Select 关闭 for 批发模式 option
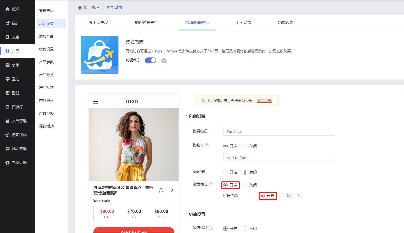Viewport: 404px width, 233px height. coord(245,185)
